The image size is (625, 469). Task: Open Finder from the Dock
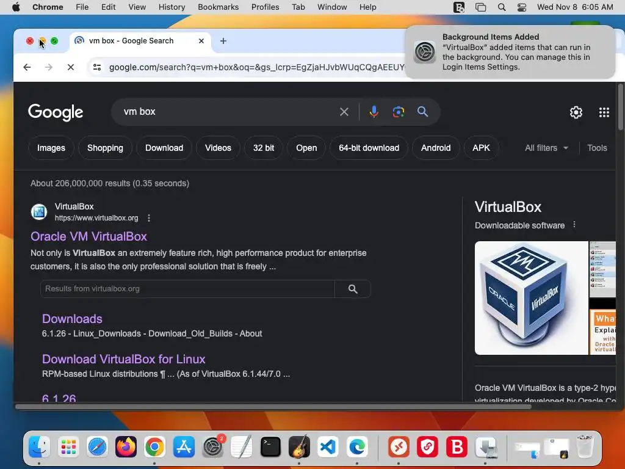tap(40, 446)
